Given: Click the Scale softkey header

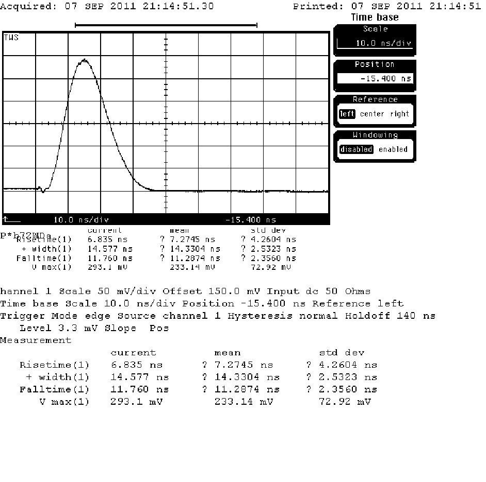Looking at the screenshot, I should tap(375, 29).
